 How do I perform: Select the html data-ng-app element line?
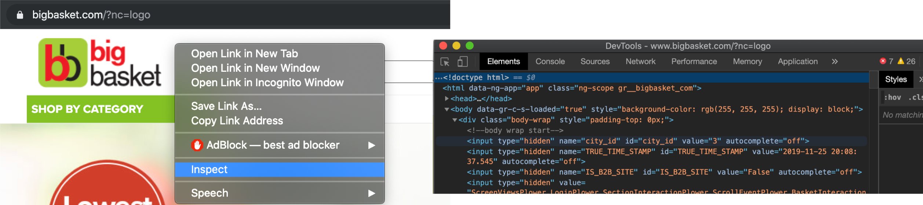(x=572, y=88)
